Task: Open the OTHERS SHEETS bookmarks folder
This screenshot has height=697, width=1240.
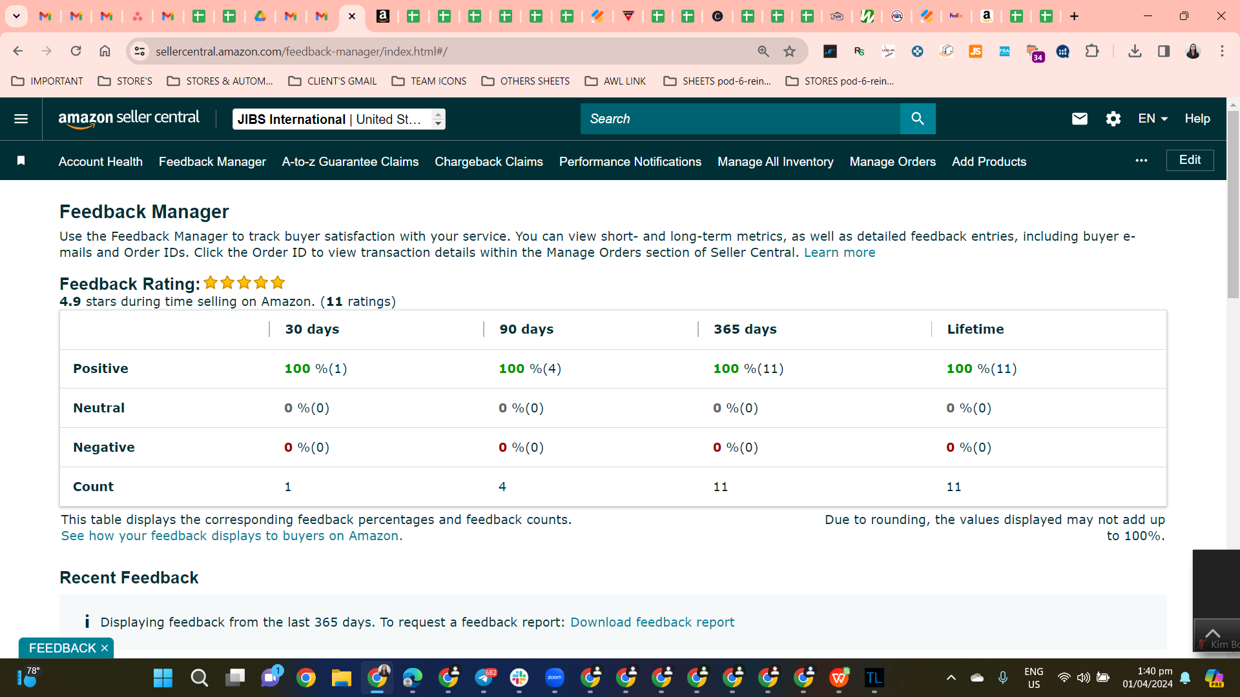Action: 526,81
